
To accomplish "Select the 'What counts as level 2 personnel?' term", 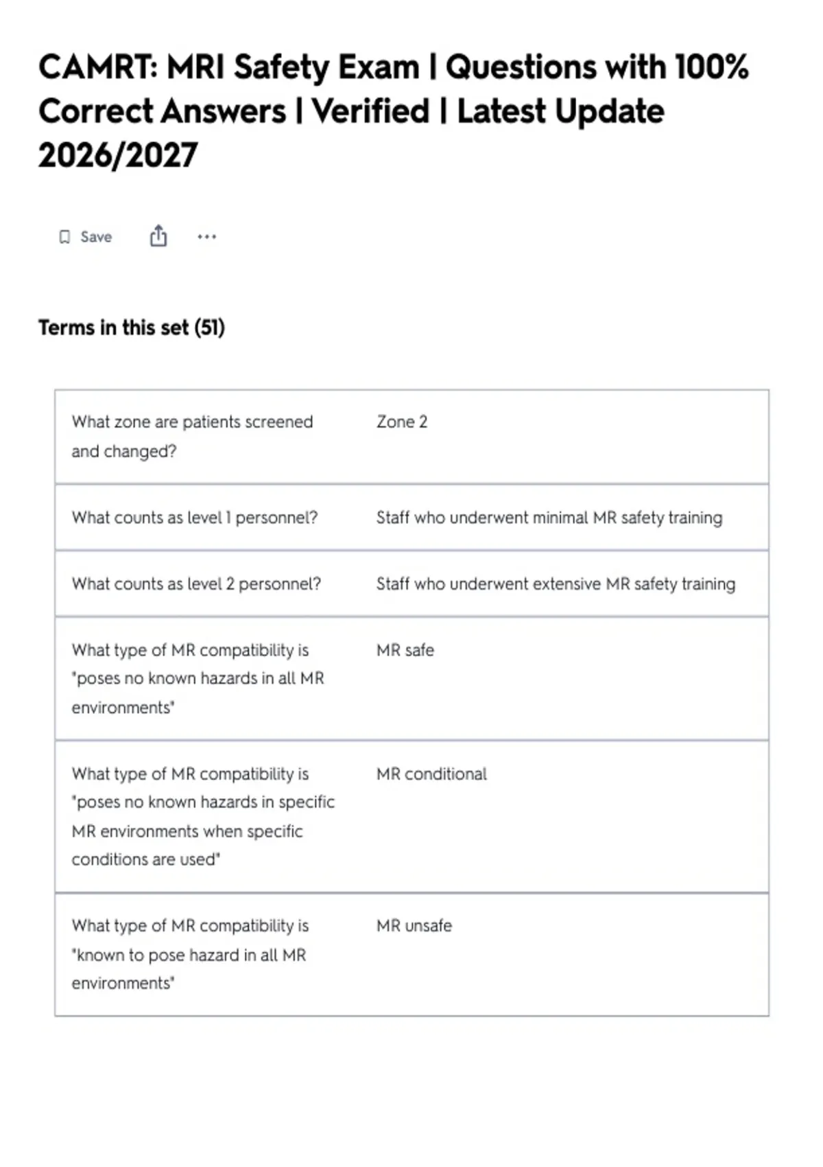I will tap(196, 584).
